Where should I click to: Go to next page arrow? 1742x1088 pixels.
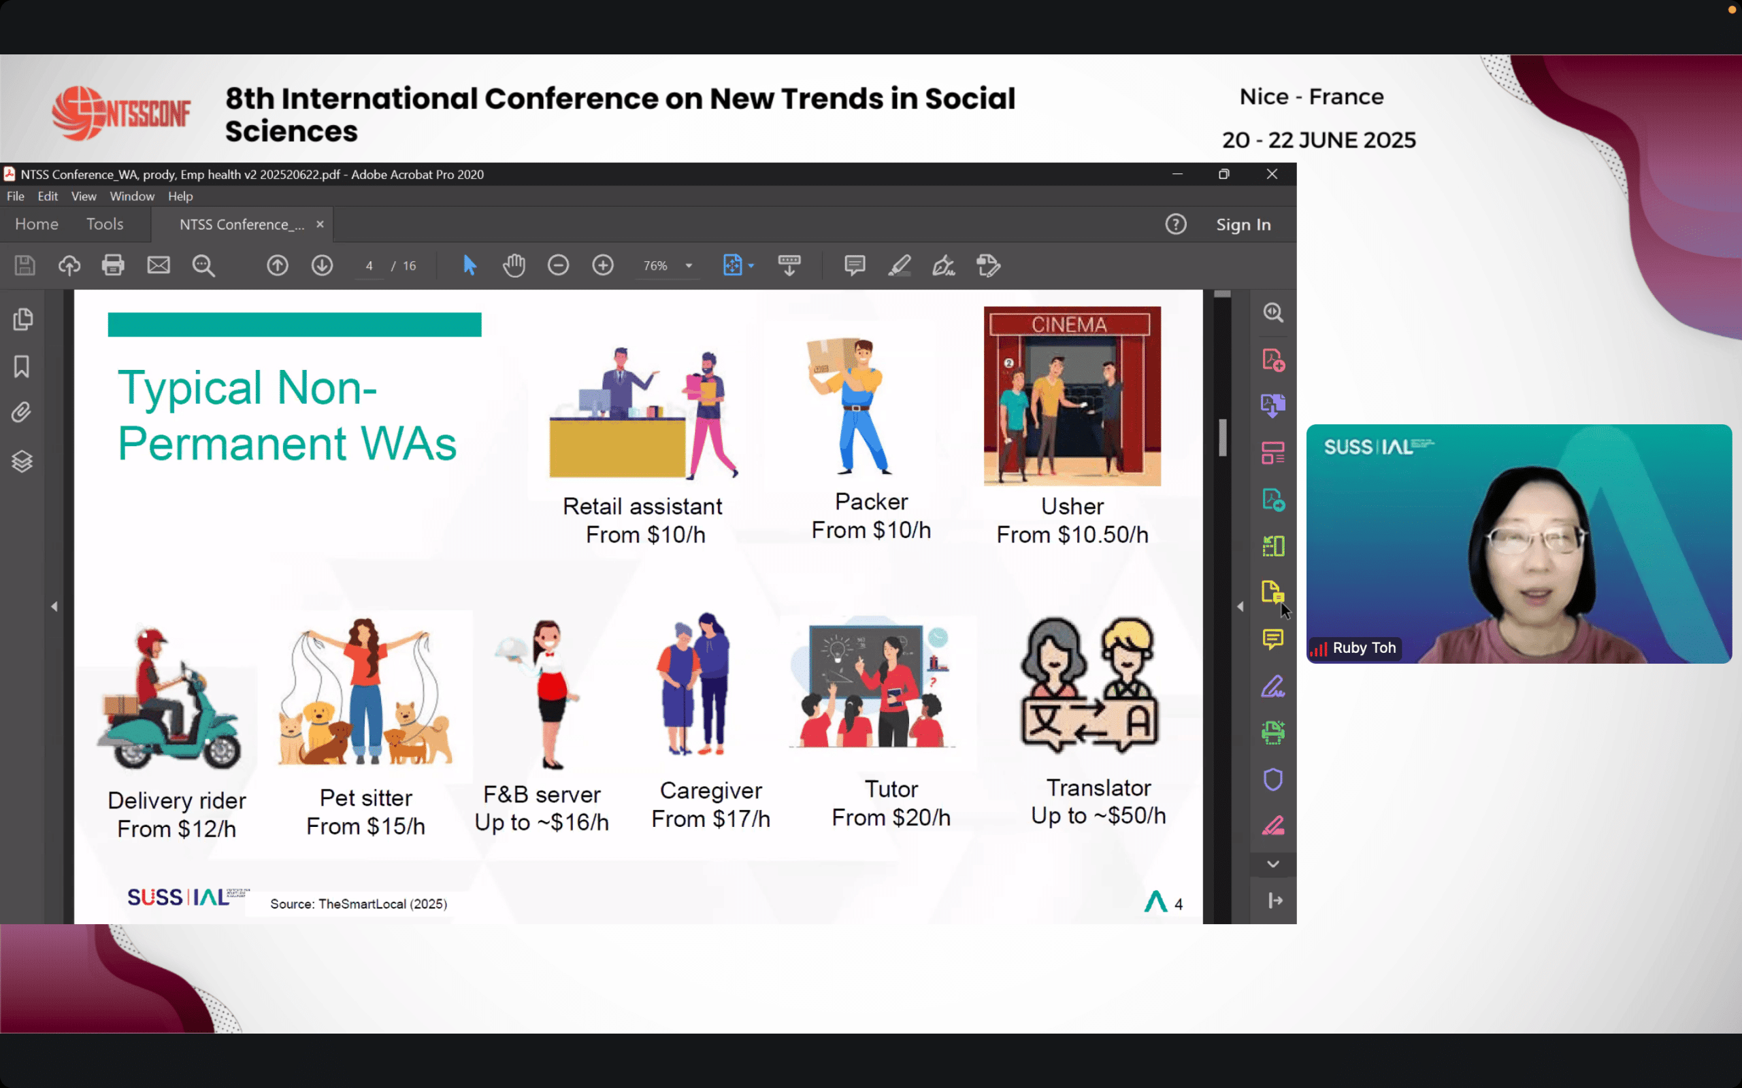(322, 265)
